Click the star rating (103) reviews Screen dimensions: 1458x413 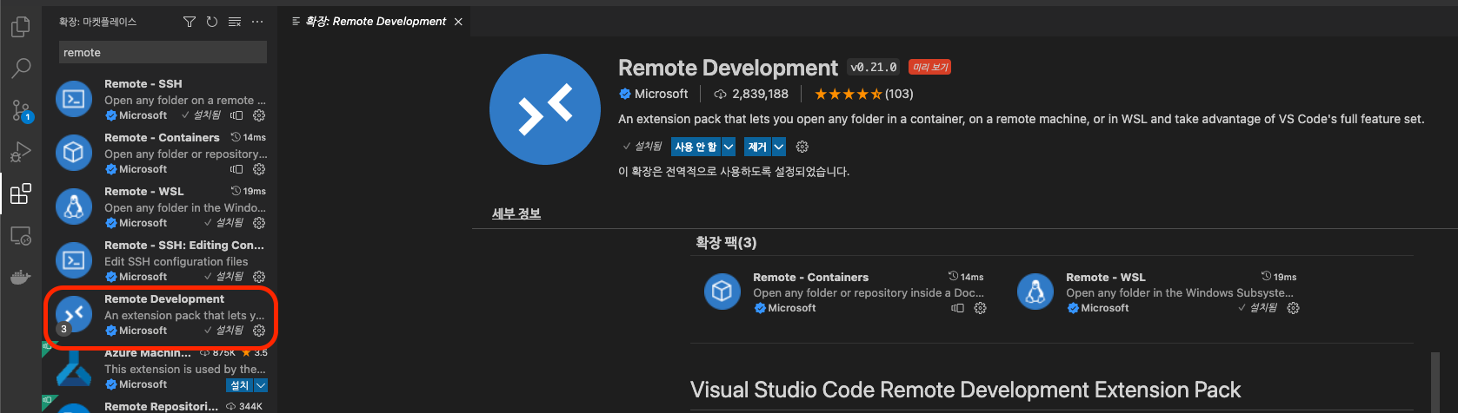pos(863,94)
